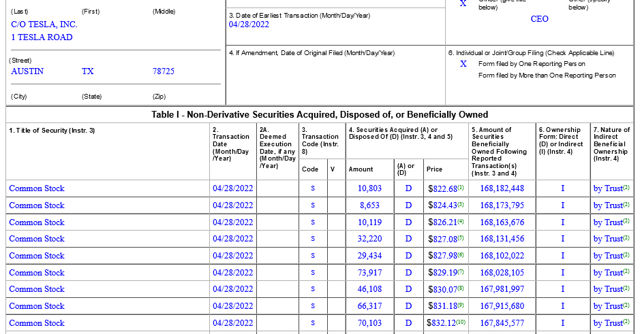Click footnote (4) next to $826.21
This screenshot has height=334, width=640.
(x=461, y=221)
